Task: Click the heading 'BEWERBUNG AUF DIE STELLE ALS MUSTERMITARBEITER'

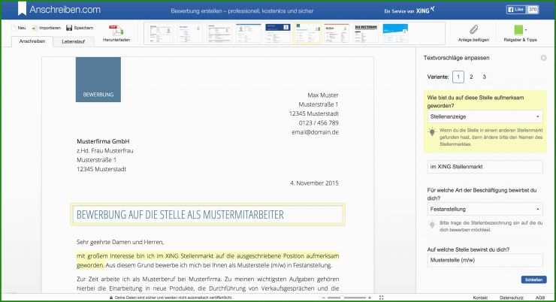Action: point(180,215)
